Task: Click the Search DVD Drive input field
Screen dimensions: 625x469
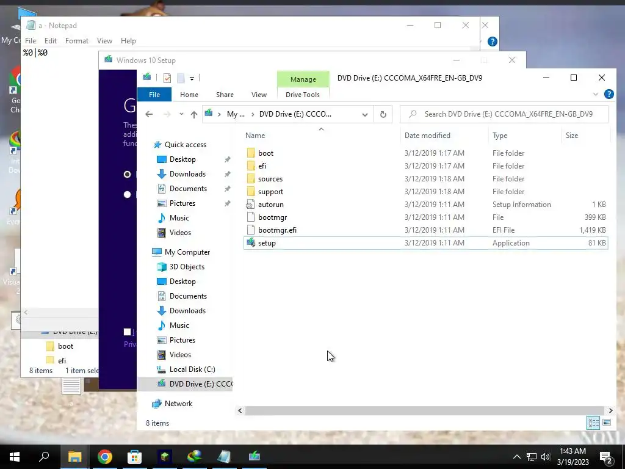Action: pyautogui.click(x=504, y=114)
